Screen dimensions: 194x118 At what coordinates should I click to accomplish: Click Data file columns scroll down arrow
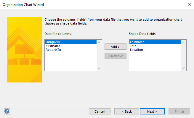click(x=99, y=68)
